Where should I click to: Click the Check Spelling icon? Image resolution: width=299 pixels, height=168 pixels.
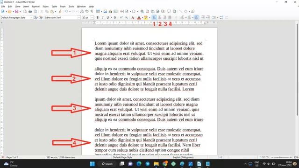87,12
